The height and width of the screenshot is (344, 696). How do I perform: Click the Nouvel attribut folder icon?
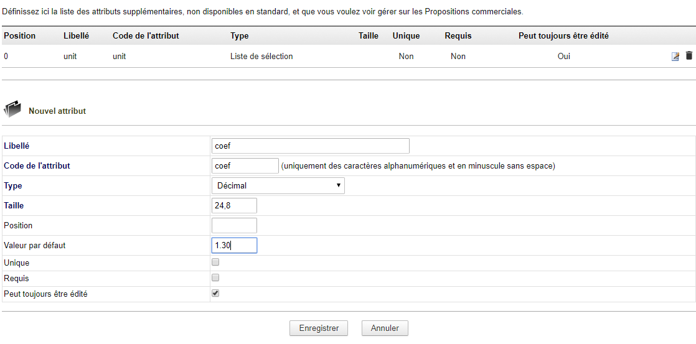point(12,110)
